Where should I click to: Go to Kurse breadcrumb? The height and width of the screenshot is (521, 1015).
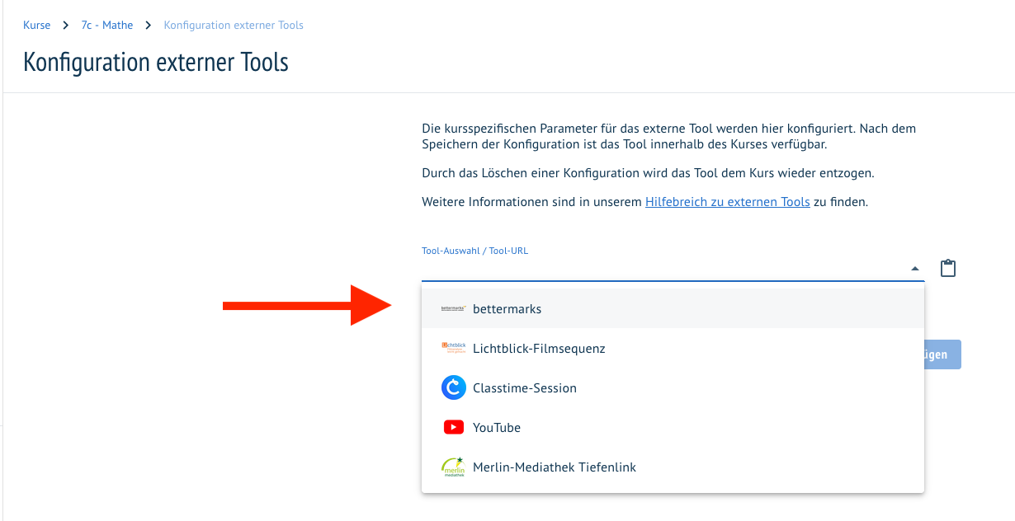(x=37, y=25)
